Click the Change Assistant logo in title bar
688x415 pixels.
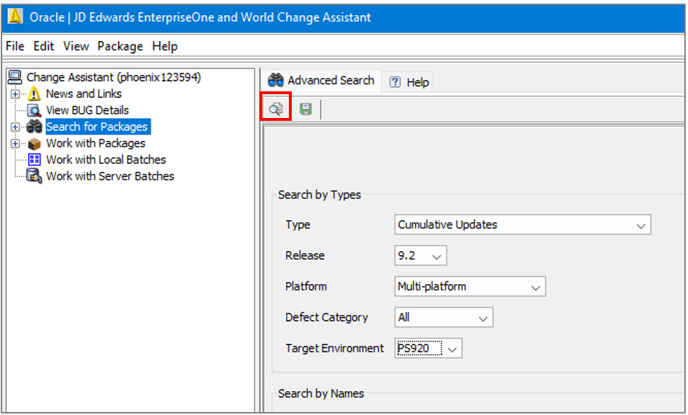coord(15,17)
